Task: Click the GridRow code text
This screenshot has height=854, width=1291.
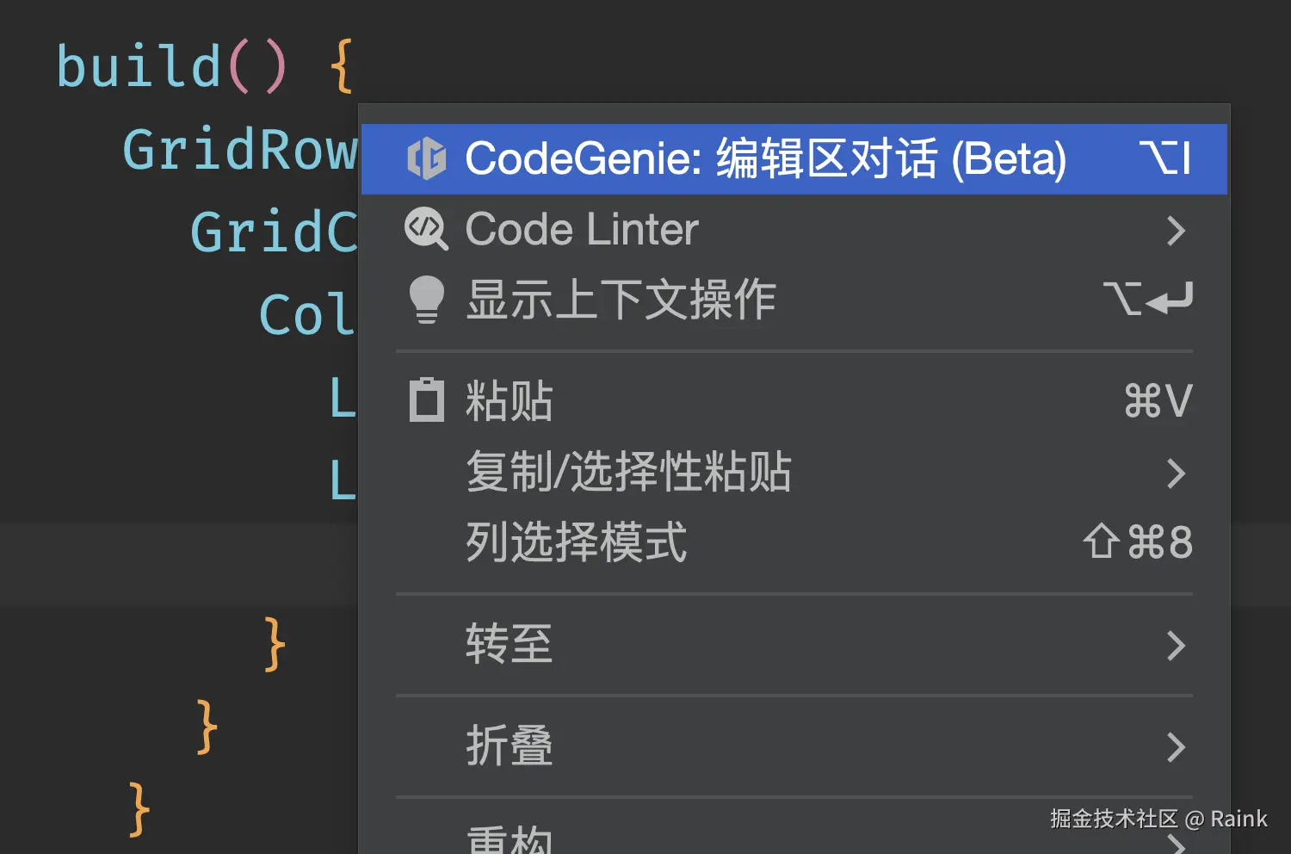Action: click(x=239, y=151)
